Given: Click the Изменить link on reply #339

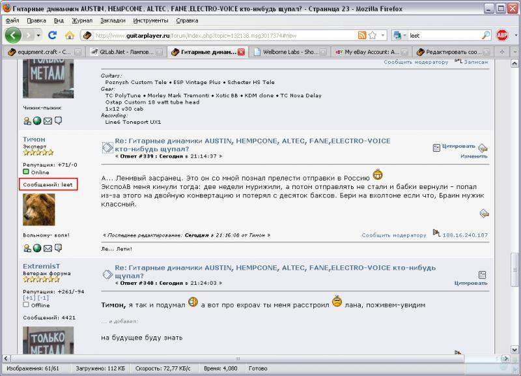Looking at the screenshot, I should [473, 156].
